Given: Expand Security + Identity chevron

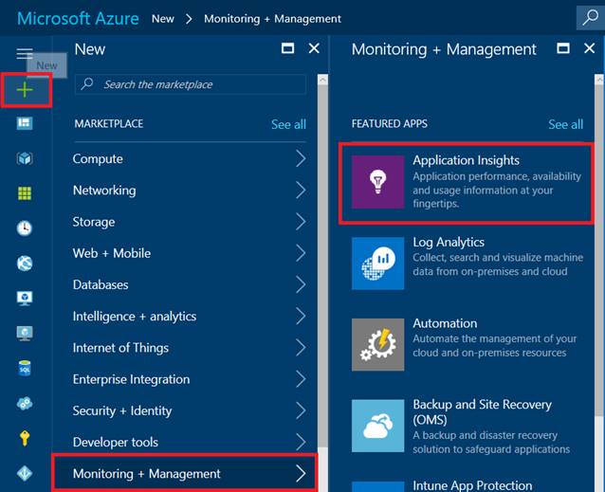Looking at the screenshot, I should pos(301,410).
